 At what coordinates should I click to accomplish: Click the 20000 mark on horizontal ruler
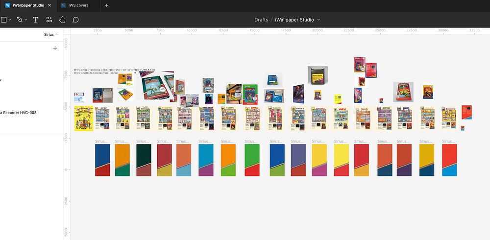pyautogui.click(x=317, y=30)
